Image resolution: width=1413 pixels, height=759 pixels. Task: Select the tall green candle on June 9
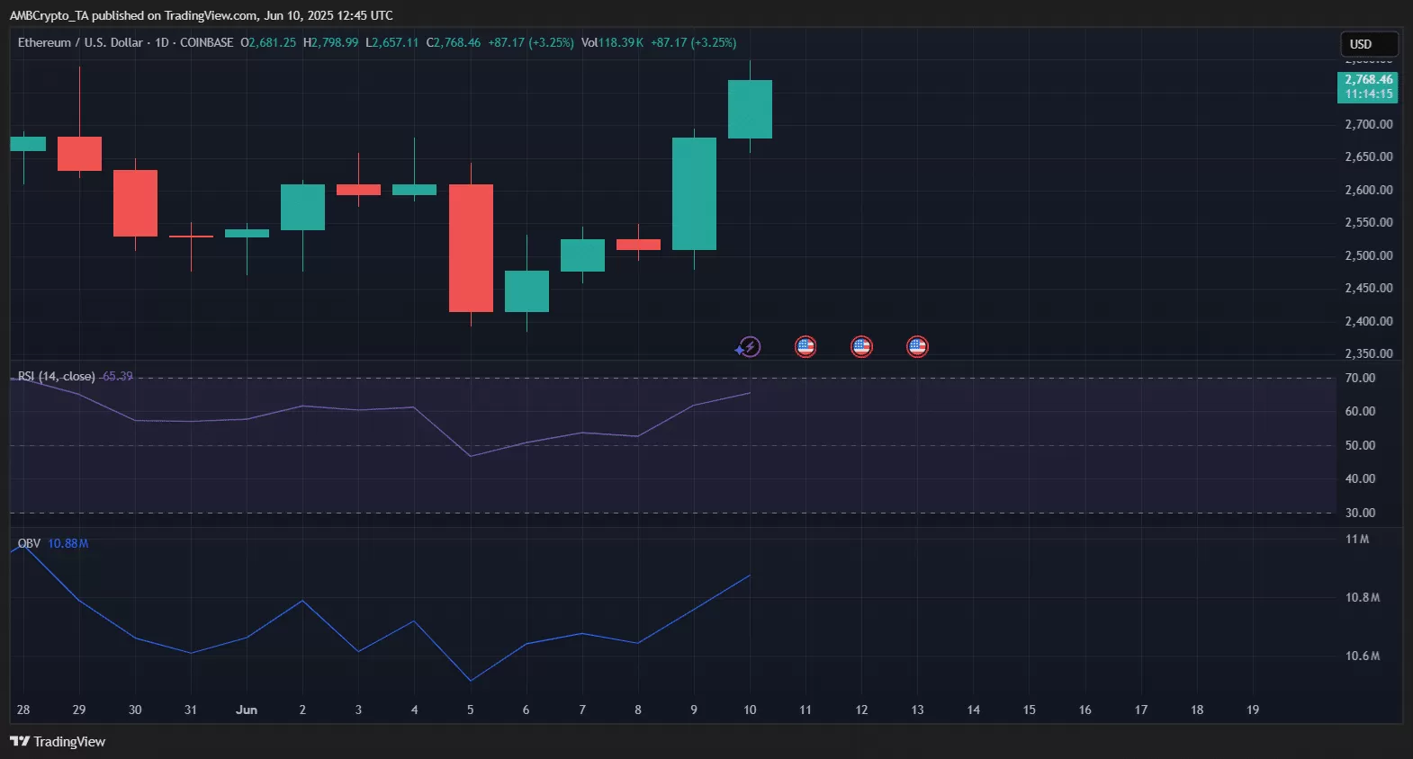tap(694, 193)
